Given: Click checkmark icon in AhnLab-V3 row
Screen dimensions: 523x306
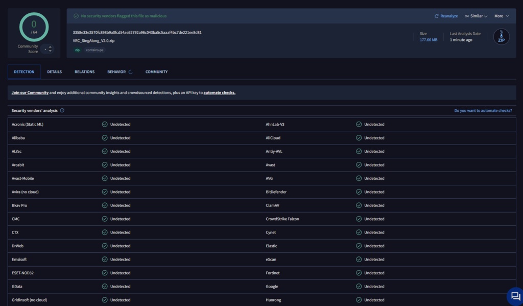Looking at the screenshot, I should 359,124.
